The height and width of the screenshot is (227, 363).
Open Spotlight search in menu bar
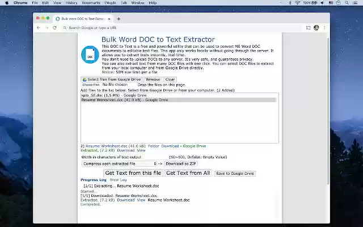click(x=347, y=3)
